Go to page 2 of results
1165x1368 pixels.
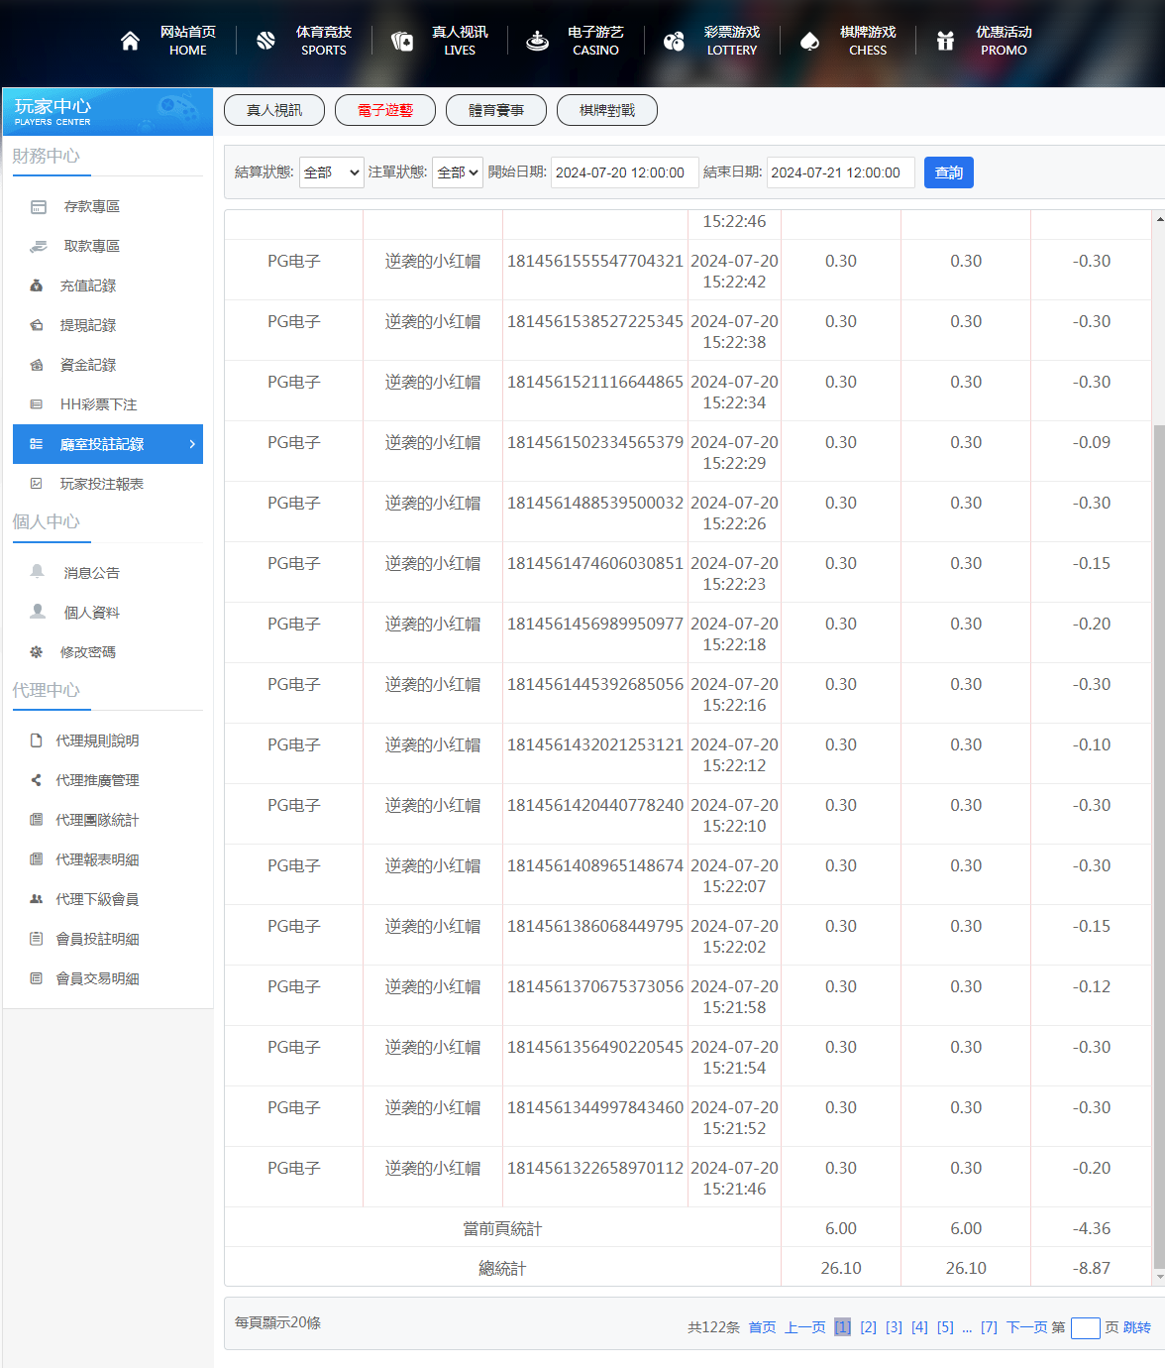point(868,1327)
